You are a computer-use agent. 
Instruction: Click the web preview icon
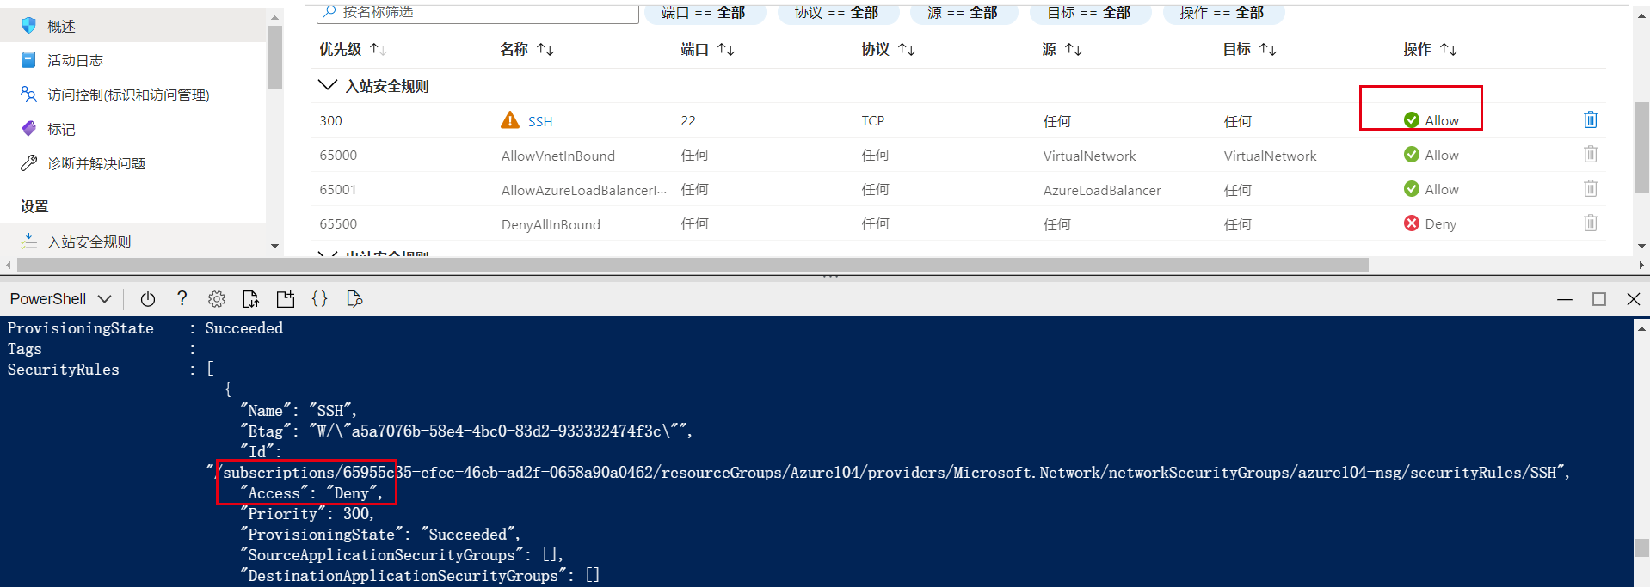354,299
